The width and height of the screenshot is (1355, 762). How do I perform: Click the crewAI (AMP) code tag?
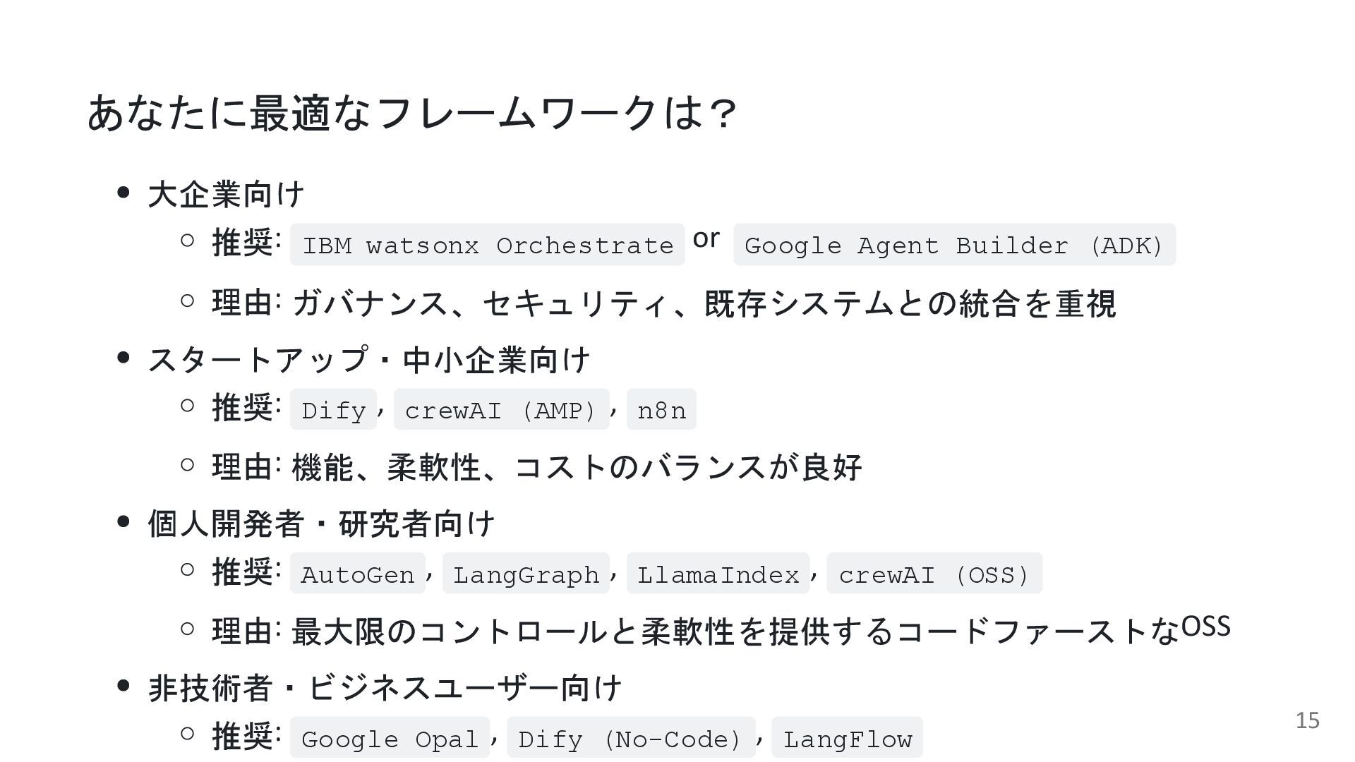(501, 409)
